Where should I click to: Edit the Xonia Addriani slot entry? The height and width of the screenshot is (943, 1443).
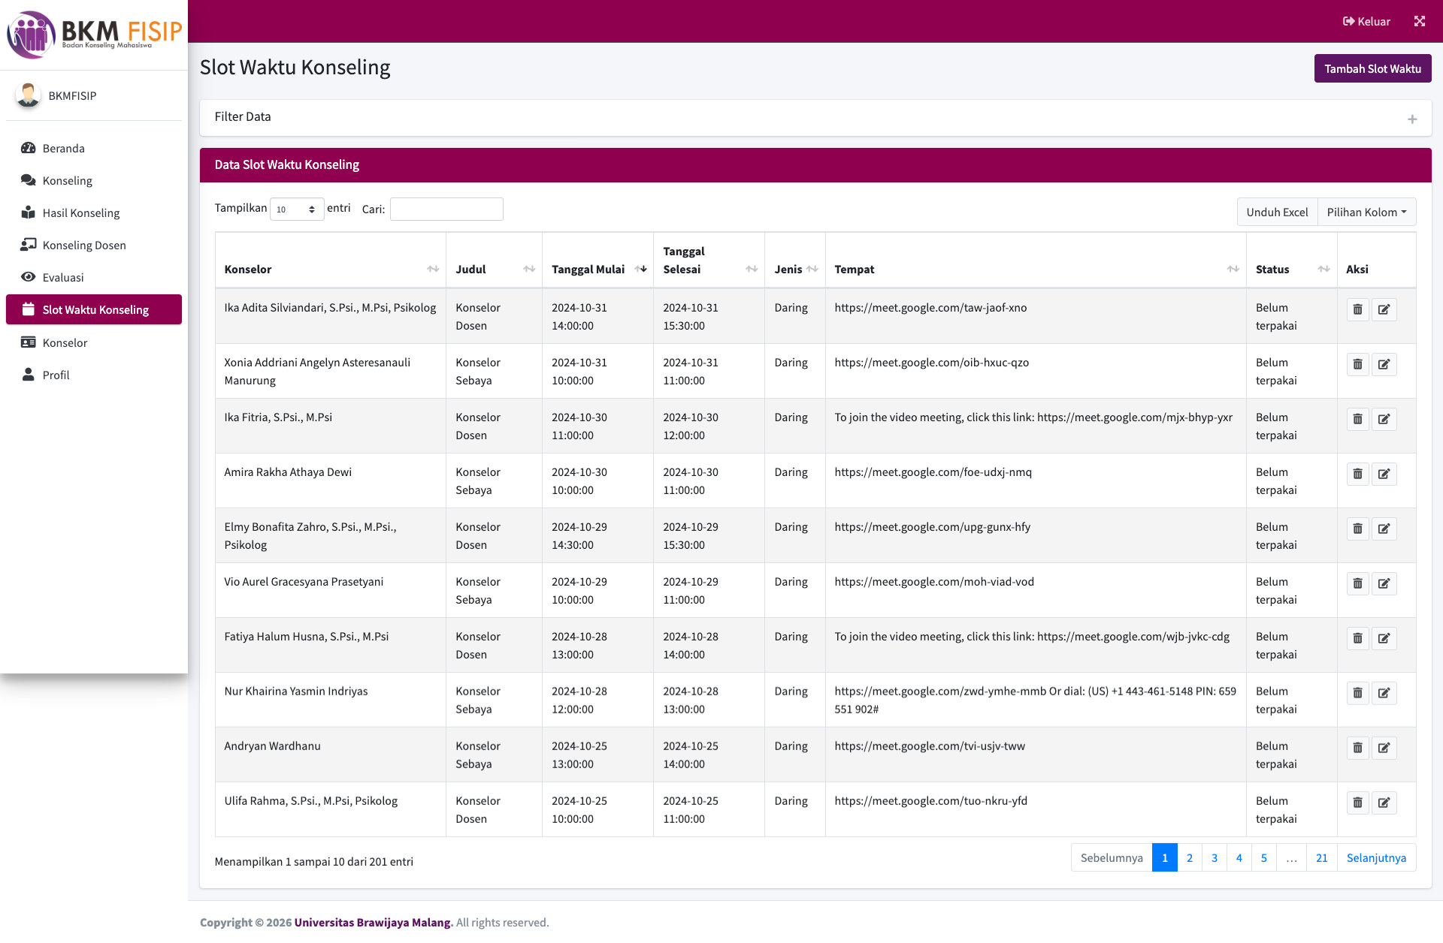[1385, 364]
